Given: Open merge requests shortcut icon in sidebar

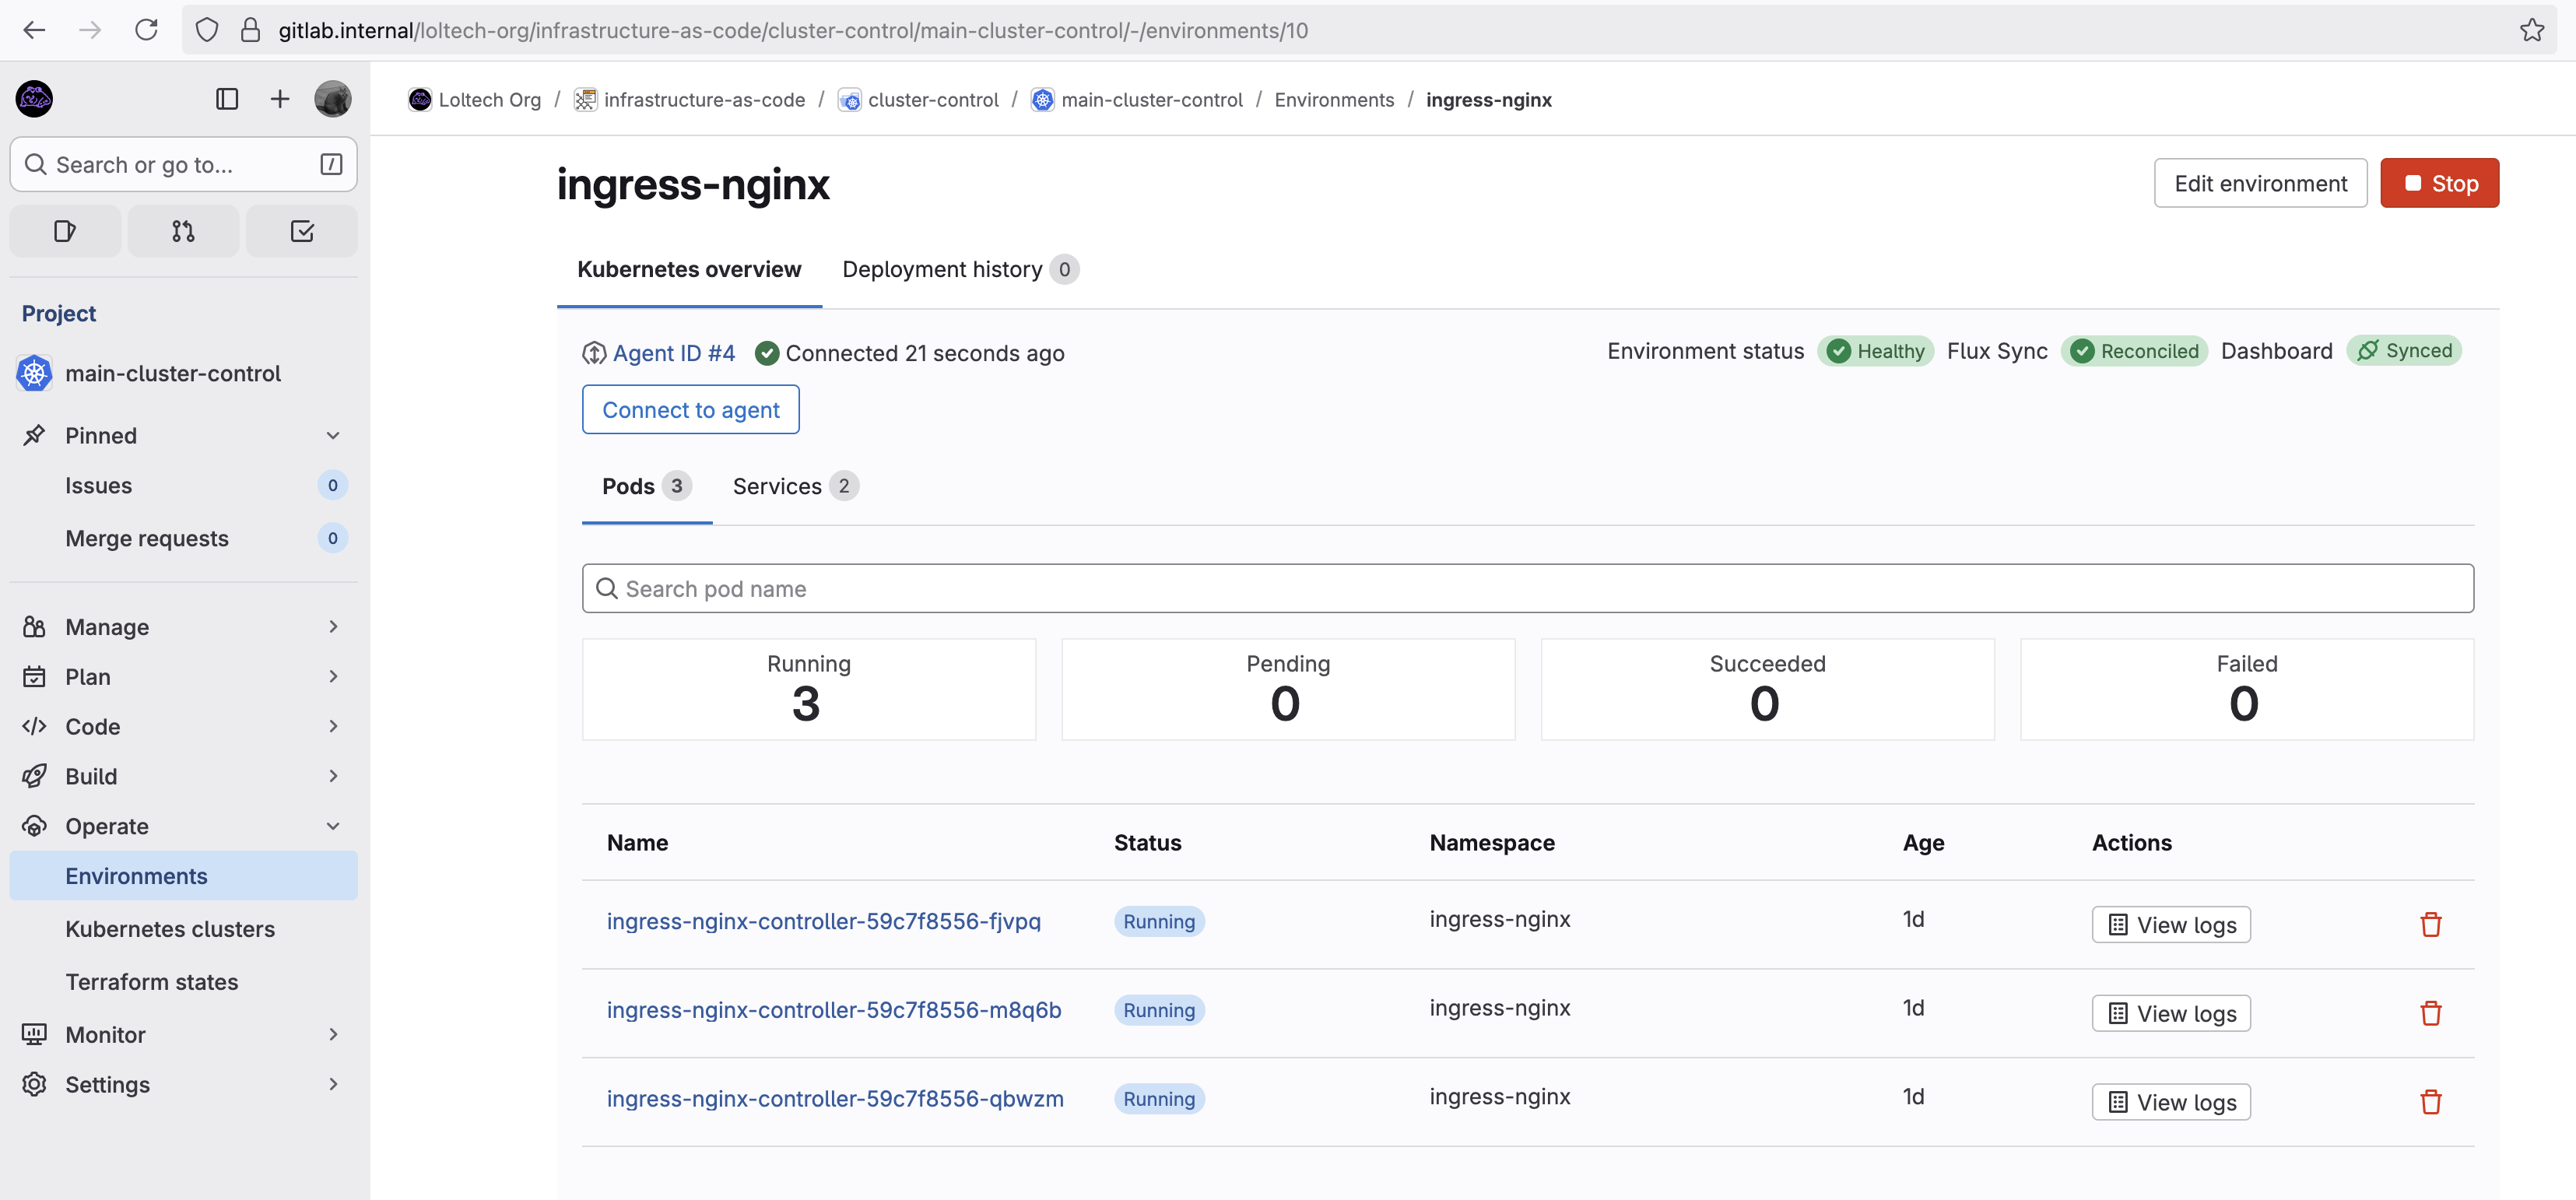Looking at the screenshot, I should 183,231.
